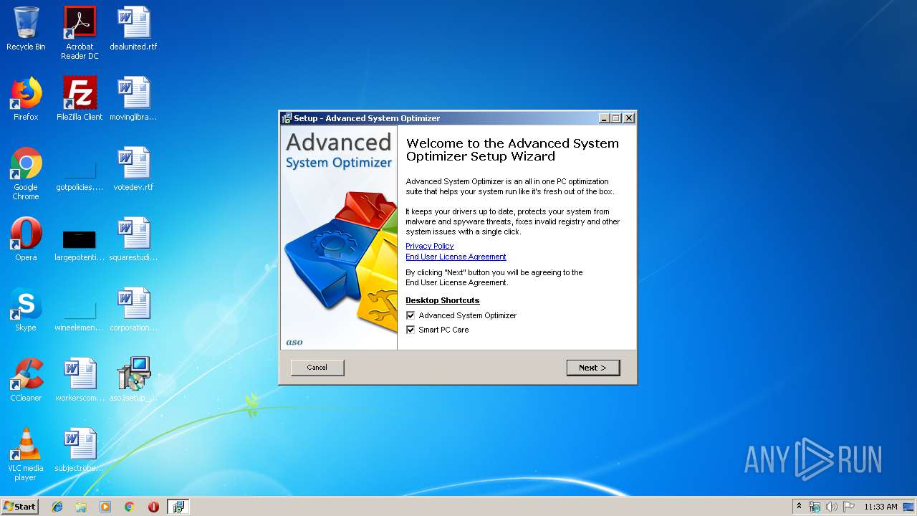Open the Google Chrome desktop shortcut
The height and width of the screenshot is (516, 917).
pos(26,173)
